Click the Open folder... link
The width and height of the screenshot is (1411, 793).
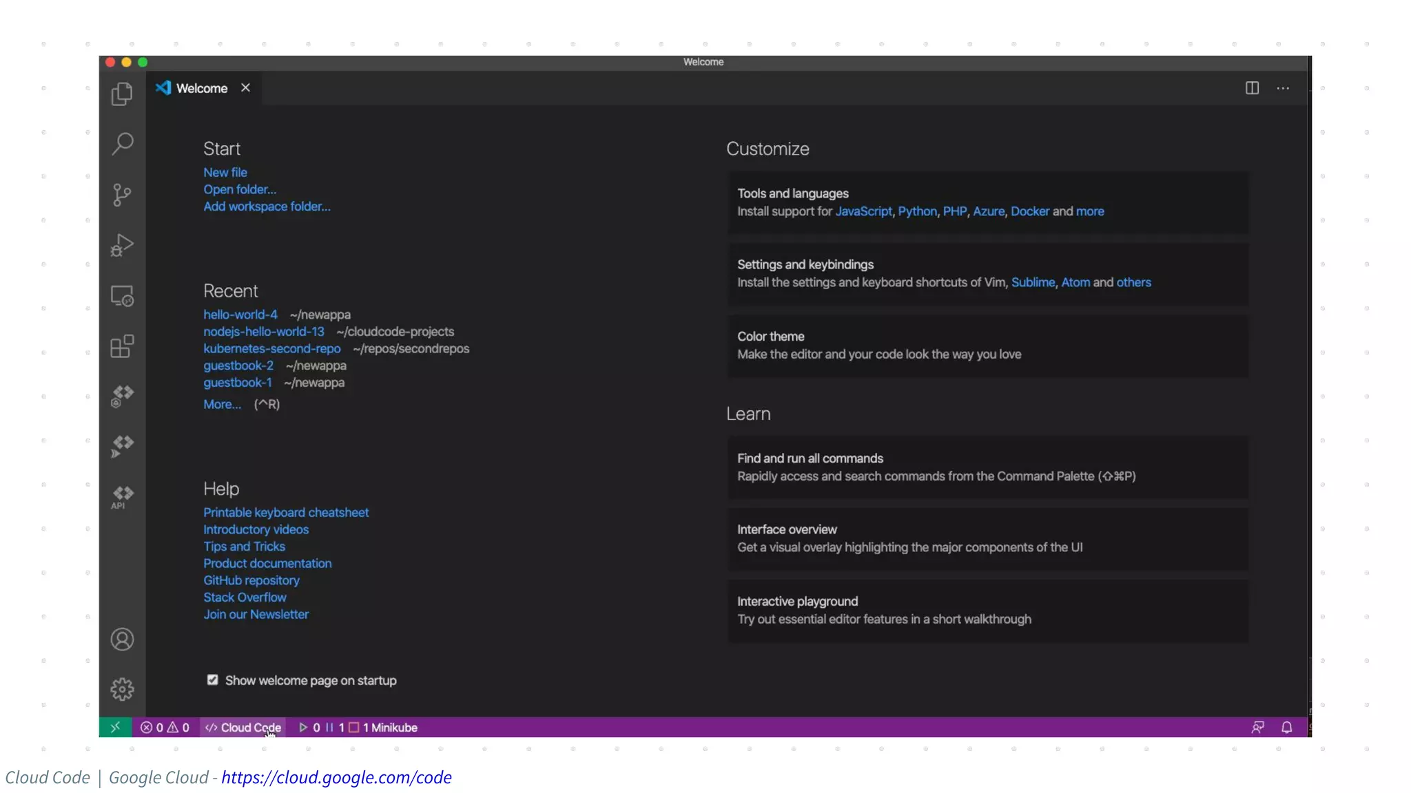240,189
